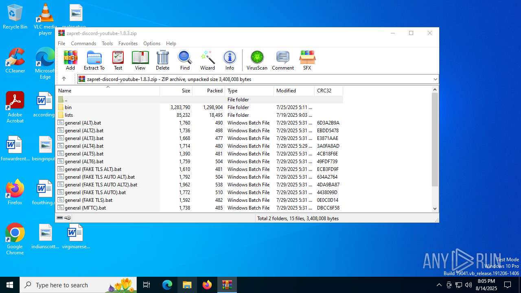This screenshot has width=521, height=293.
Task: Select general (ALT3).bat file
Action: [x=199, y=138]
